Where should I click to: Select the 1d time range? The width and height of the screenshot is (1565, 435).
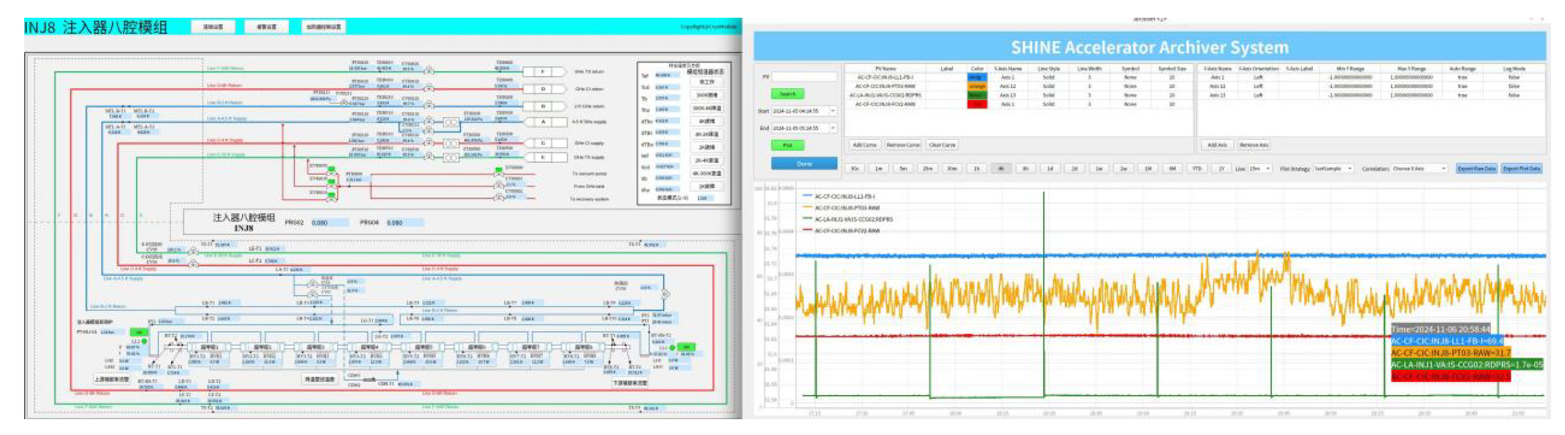pos(1049,168)
